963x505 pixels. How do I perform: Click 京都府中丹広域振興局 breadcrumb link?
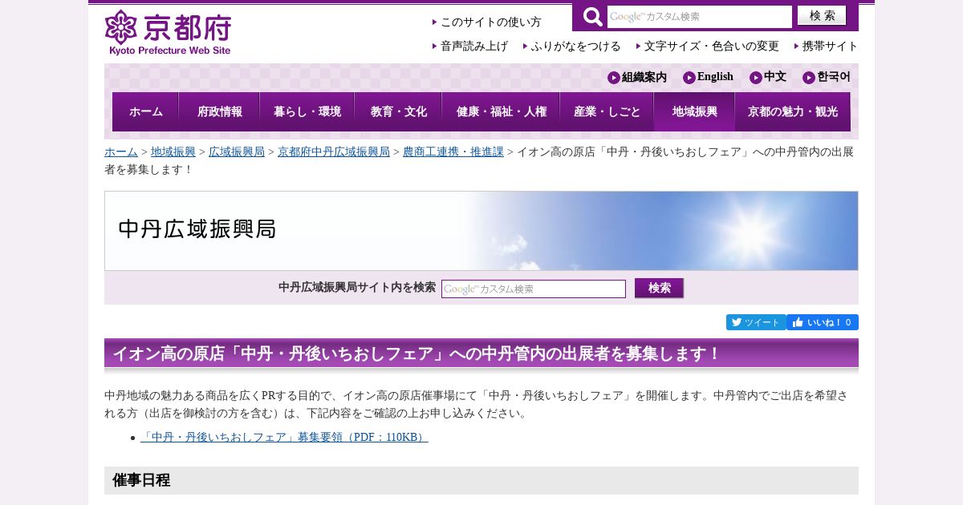(334, 151)
